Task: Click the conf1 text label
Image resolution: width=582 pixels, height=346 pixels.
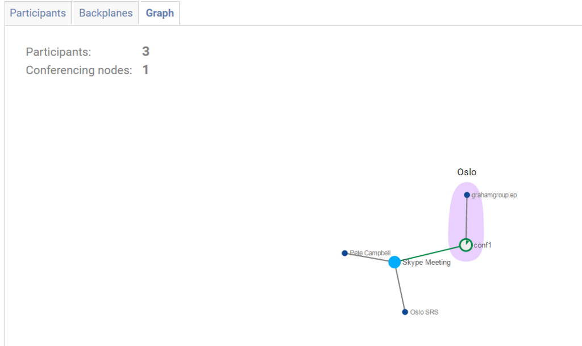Action: pos(483,245)
